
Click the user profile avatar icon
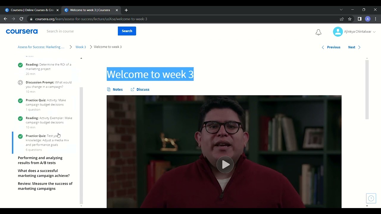[x=338, y=32]
